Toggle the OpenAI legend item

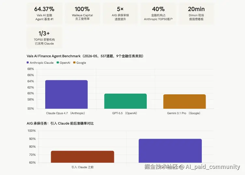tap(63, 63)
